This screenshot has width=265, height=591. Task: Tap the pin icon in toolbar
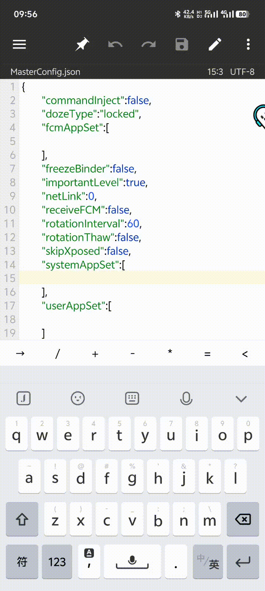82,44
